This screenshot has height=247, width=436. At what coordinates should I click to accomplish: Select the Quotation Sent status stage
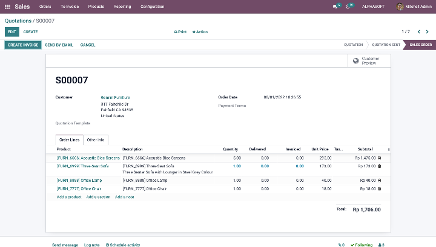[x=385, y=45]
